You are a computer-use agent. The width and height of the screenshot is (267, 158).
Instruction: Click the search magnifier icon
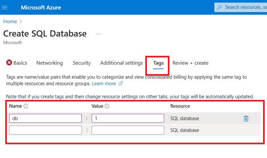coord(220,7)
